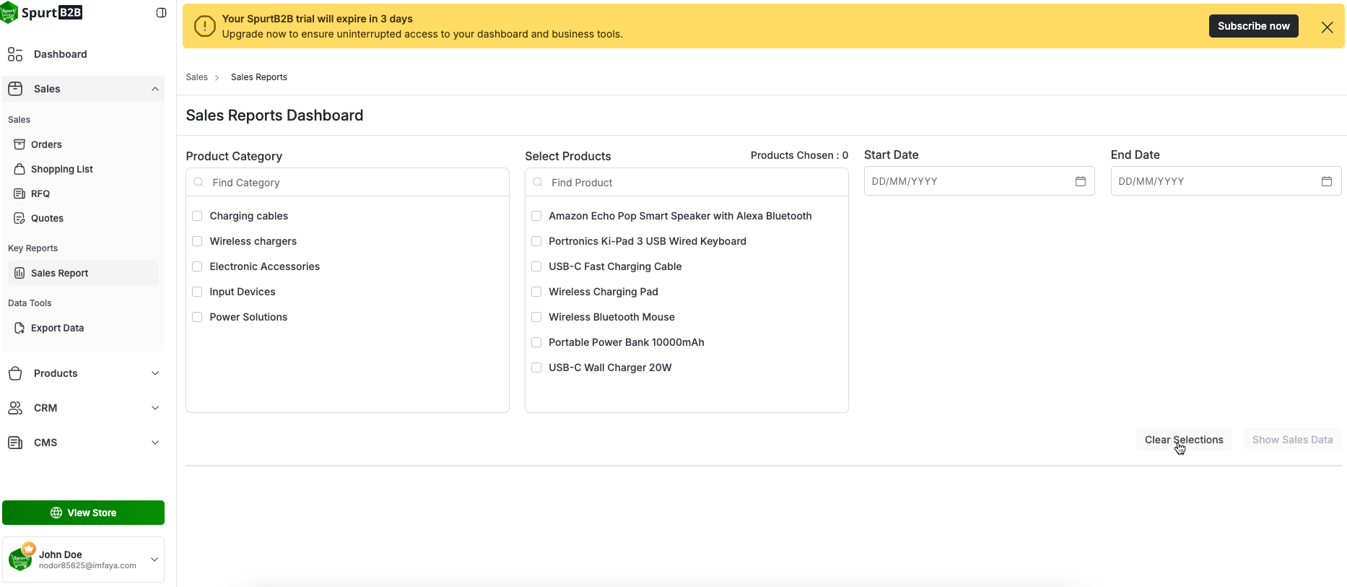Click the Sales box icon in sidebar
This screenshot has width=1347, height=587.
coord(15,89)
